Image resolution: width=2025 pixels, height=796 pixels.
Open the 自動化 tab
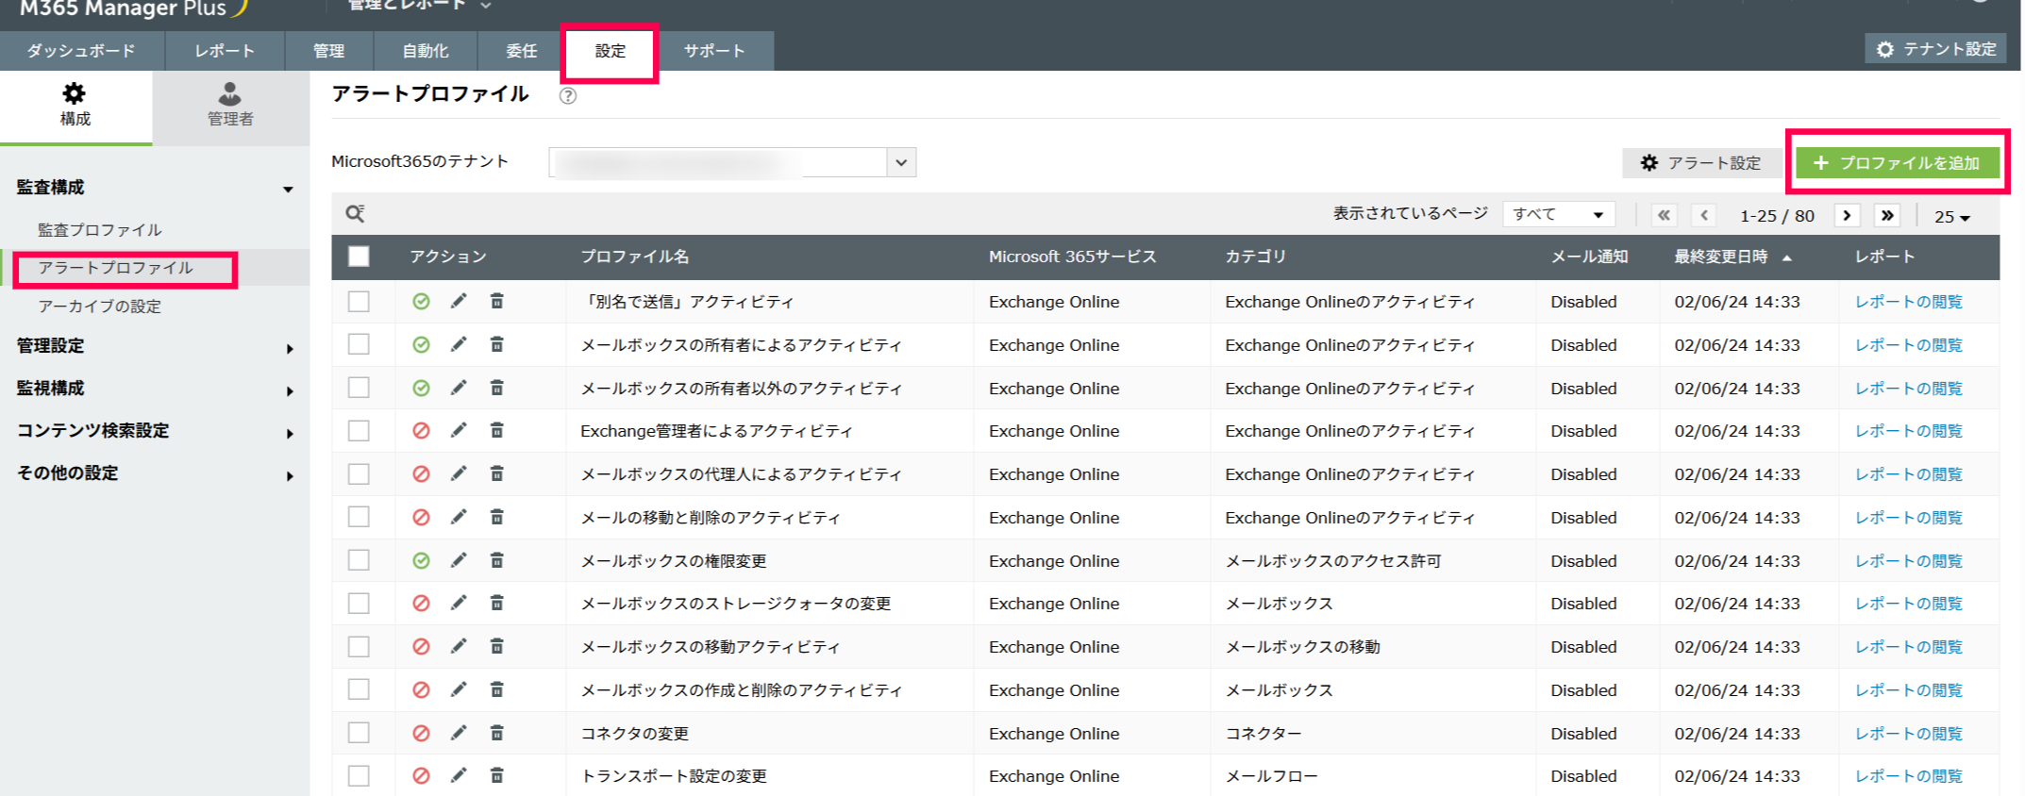tap(425, 51)
